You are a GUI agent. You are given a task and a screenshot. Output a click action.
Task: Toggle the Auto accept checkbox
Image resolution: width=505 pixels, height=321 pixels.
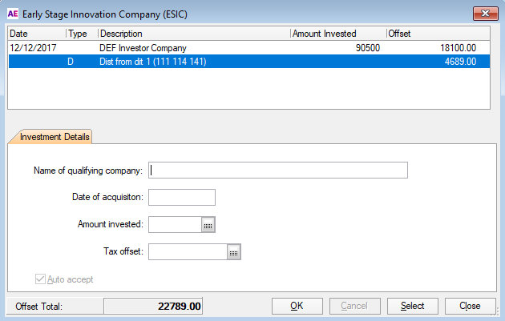[41, 279]
